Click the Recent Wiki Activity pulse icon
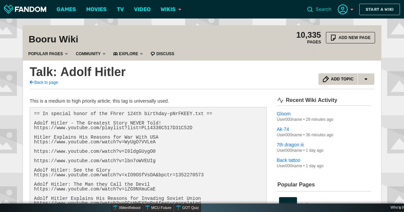 tap(280, 100)
